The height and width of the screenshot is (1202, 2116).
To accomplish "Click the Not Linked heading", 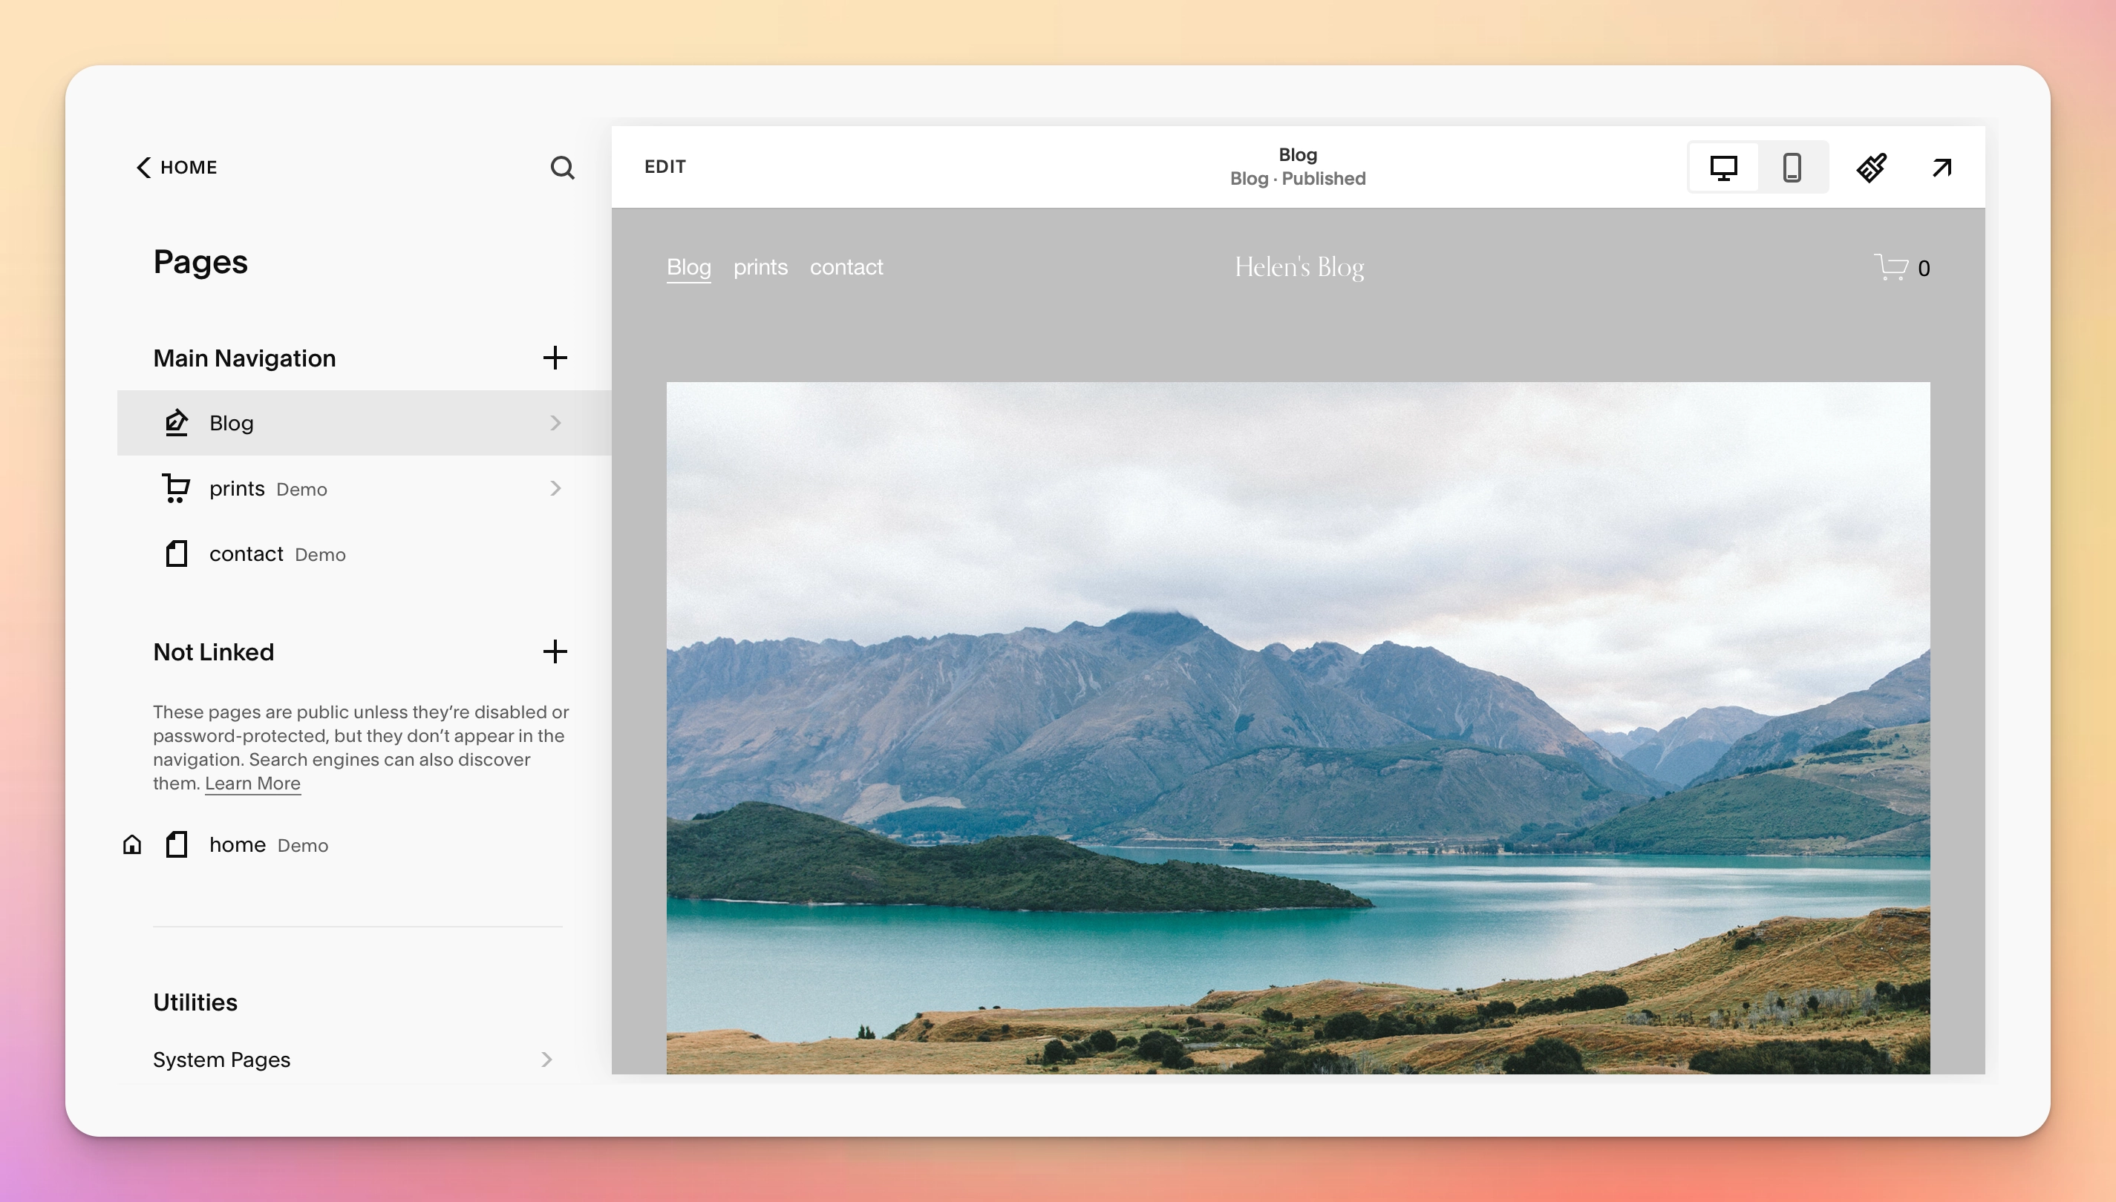I will [x=213, y=651].
